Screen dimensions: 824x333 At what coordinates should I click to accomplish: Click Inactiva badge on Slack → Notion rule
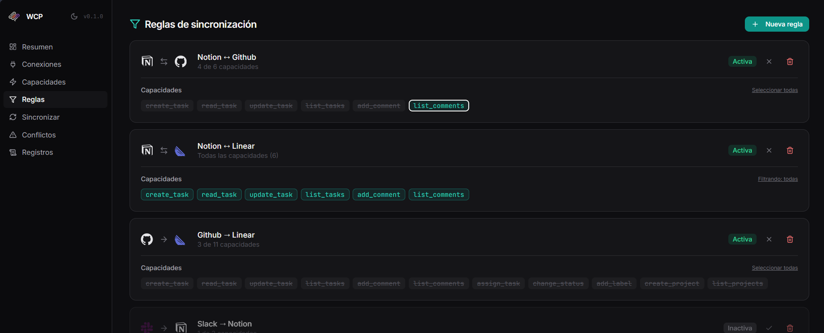click(x=740, y=328)
